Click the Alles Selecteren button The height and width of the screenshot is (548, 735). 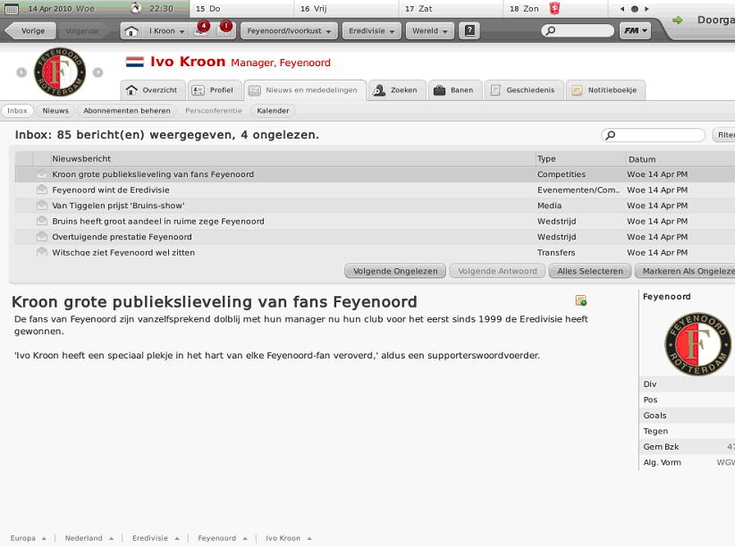click(x=589, y=271)
